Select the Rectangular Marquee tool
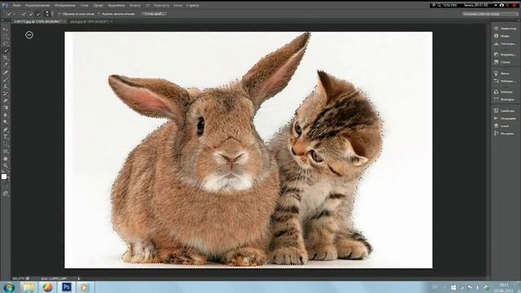The image size is (521, 293). [6, 37]
